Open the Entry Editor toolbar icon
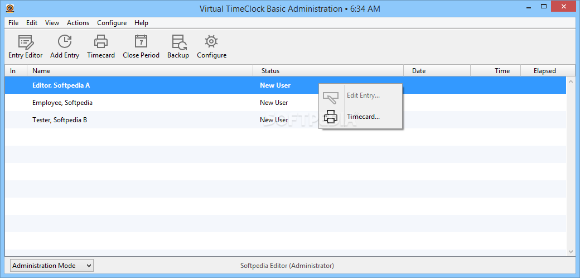 [x=25, y=42]
